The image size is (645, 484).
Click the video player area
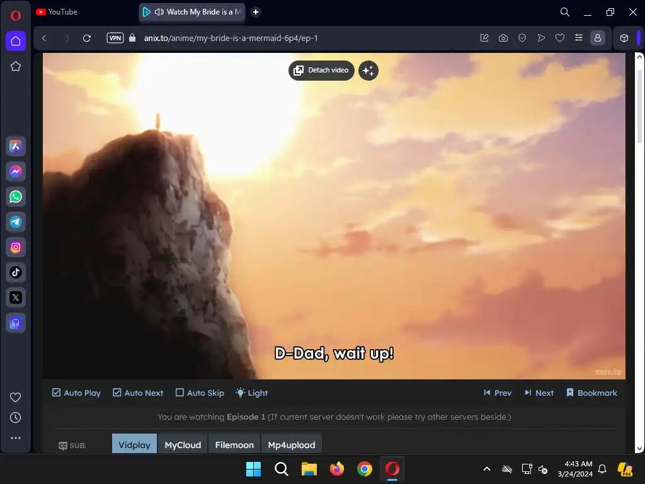(334, 216)
